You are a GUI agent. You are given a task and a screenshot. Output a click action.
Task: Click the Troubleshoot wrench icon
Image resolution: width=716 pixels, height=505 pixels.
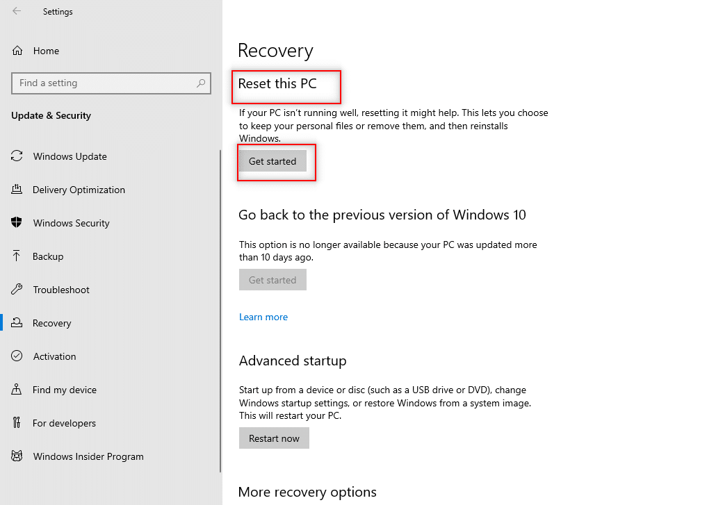click(17, 289)
